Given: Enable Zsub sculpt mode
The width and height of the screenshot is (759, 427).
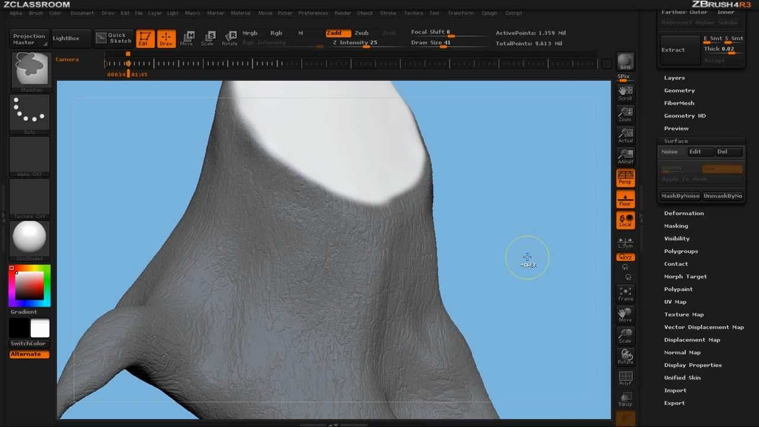Looking at the screenshot, I should point(362,33).
